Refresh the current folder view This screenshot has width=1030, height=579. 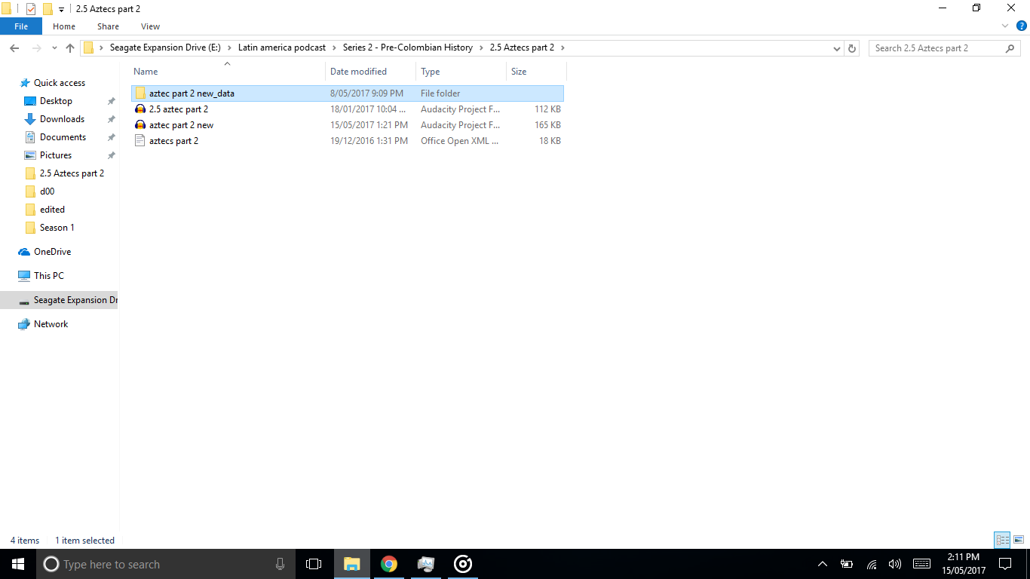click(852, 48)
